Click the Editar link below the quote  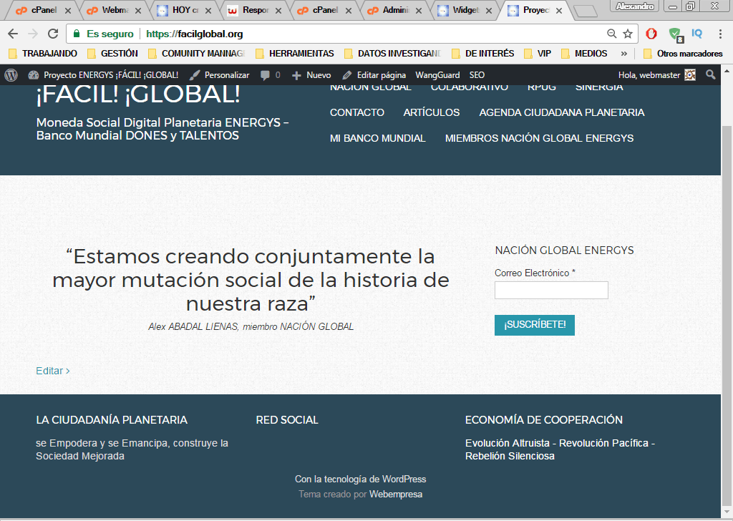(x=53, y=371)
